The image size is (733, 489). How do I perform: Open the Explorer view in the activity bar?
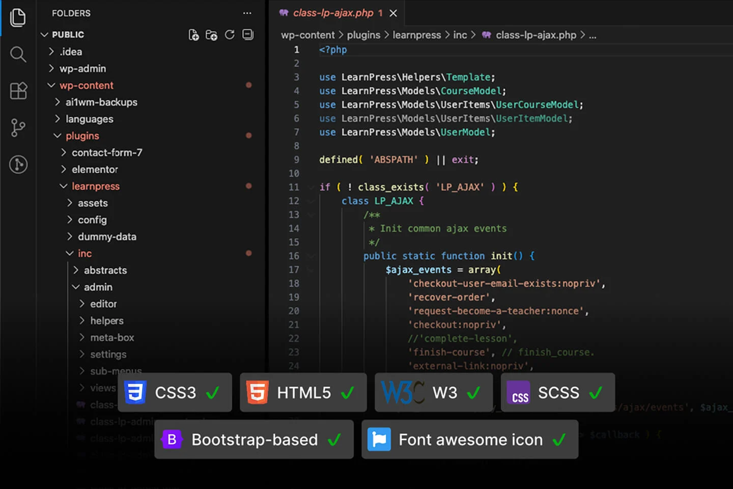pos(18,17)
